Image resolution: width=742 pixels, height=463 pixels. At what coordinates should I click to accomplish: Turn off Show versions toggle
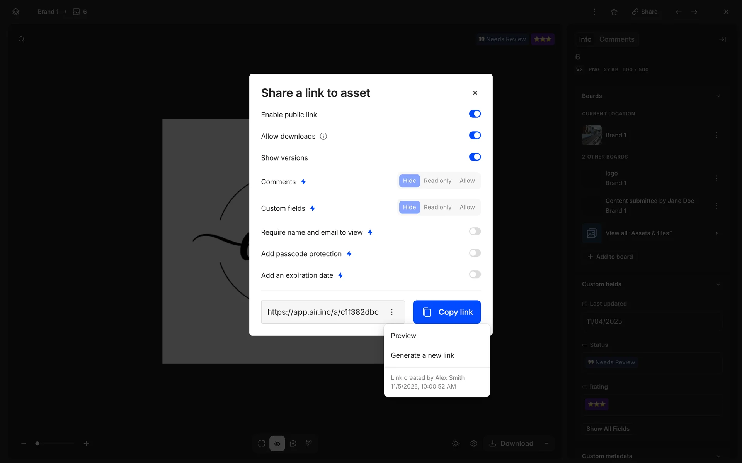pos(475,157)
